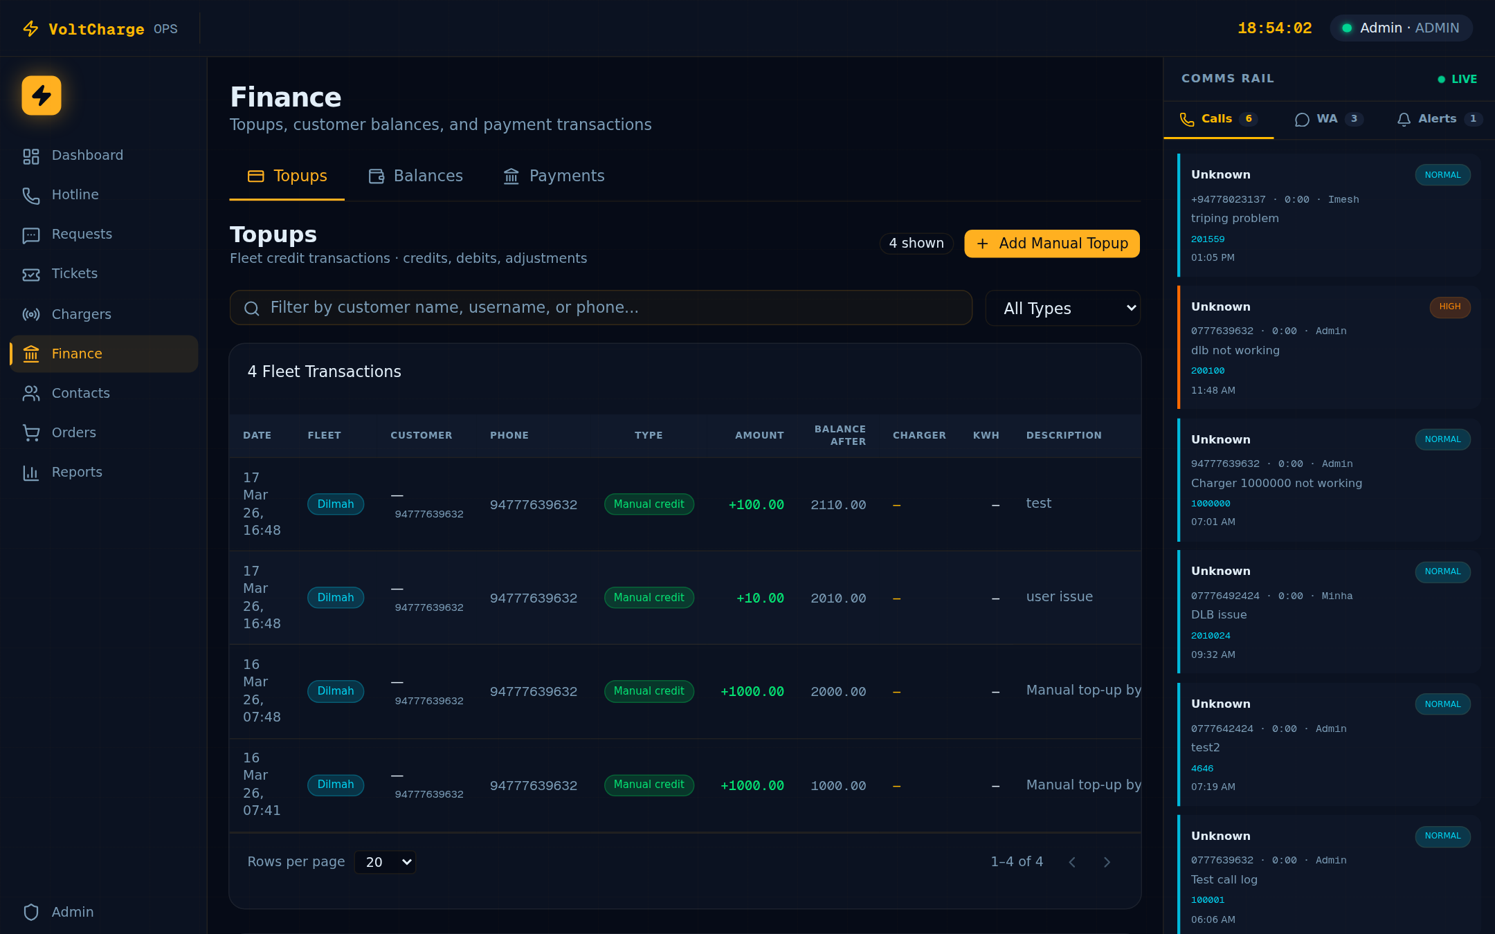Open the Rows per page dropdown
The height and width of the screenshot is (934, 1495).
point(385,862)
